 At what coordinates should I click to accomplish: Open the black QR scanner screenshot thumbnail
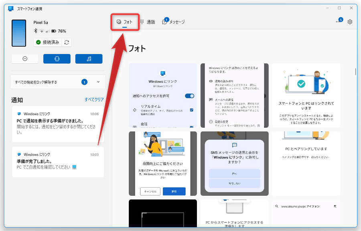[163, 213]
